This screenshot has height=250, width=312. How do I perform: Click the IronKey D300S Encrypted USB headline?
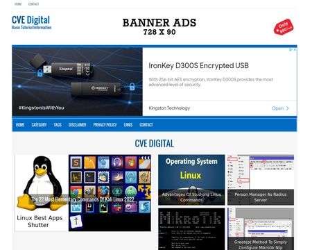tap(198, 65)
